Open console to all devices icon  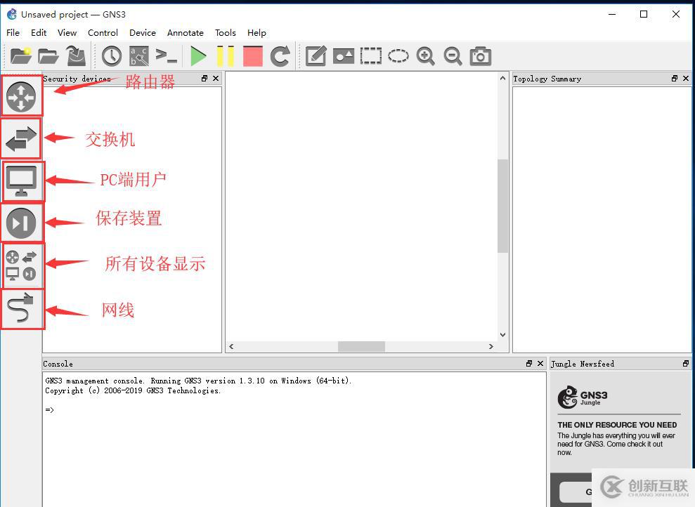[167, 56]
